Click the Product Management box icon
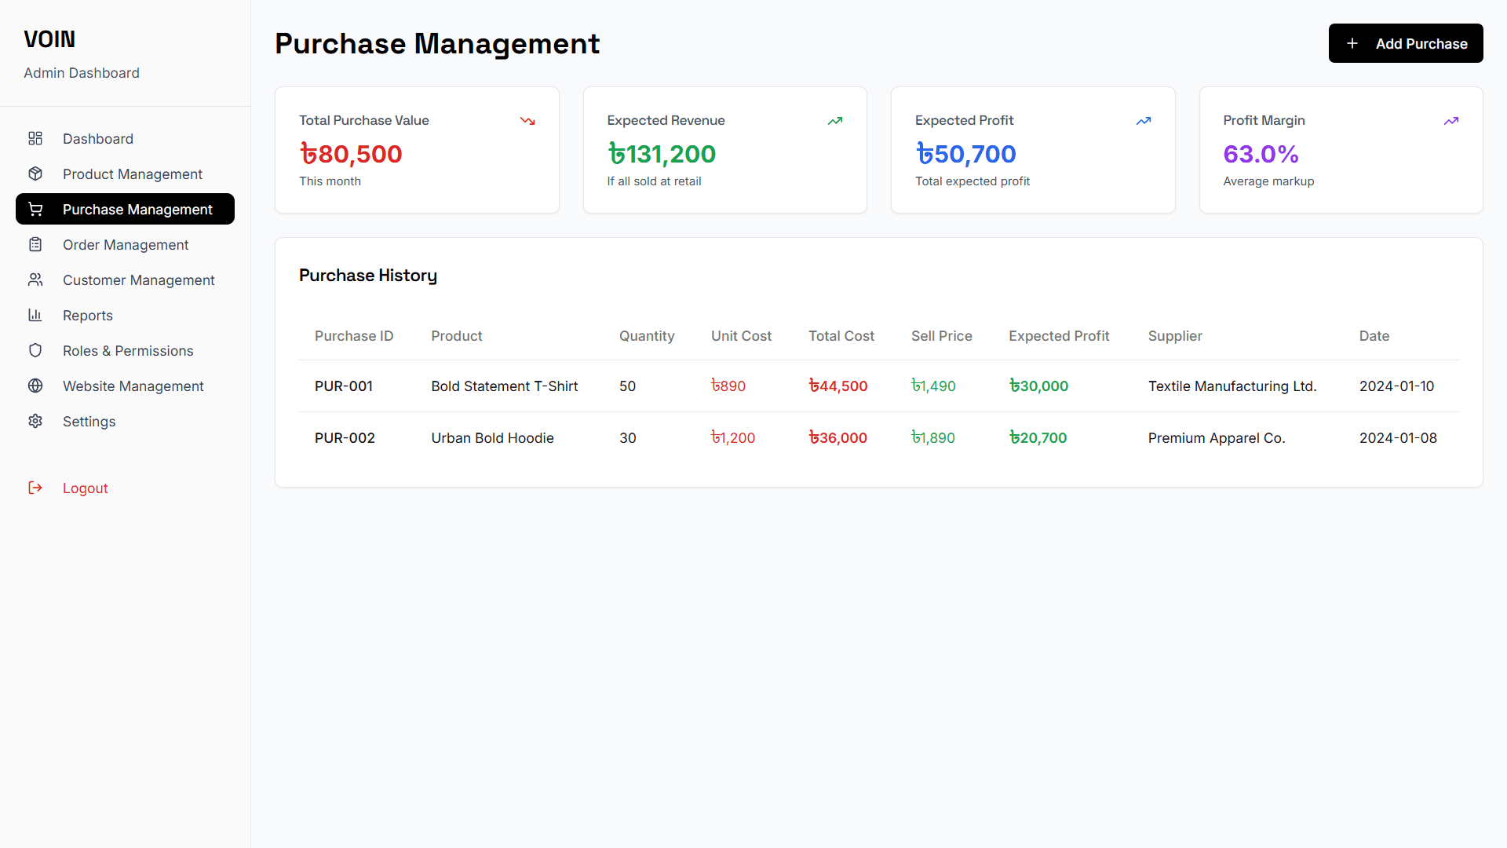This screenshot has height=848, width=1507. (35, 174)
